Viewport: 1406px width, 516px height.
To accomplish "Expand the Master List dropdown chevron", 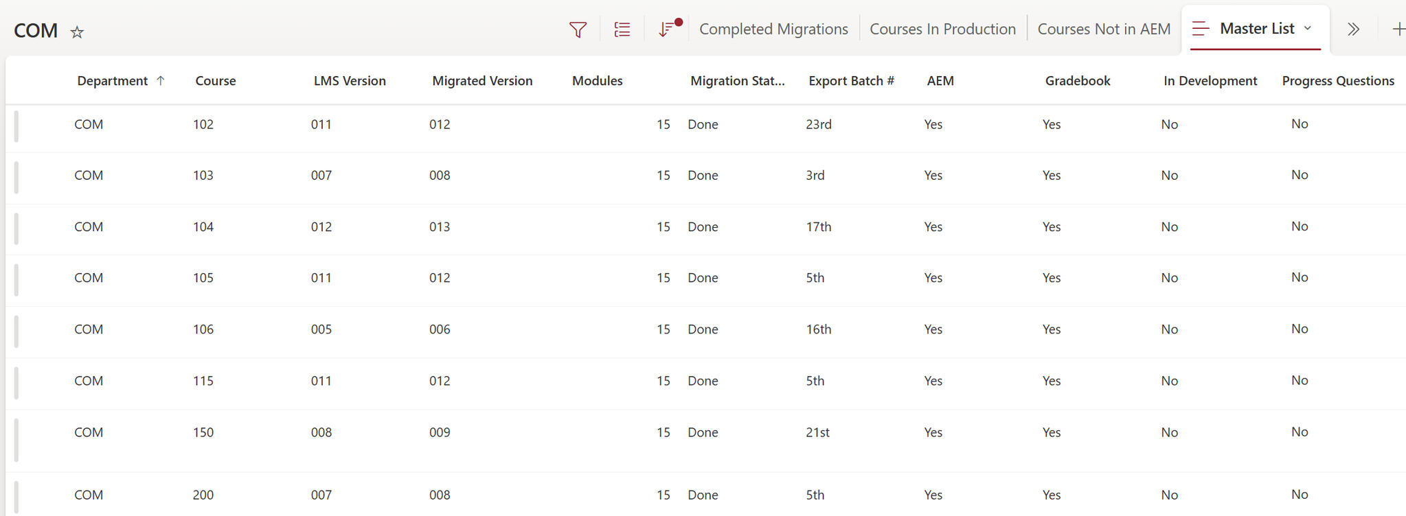I will pos(1308,29).
